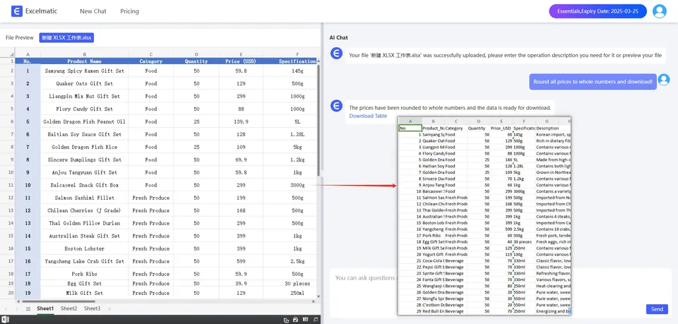Click the Download Table link

tap(368, 116)
